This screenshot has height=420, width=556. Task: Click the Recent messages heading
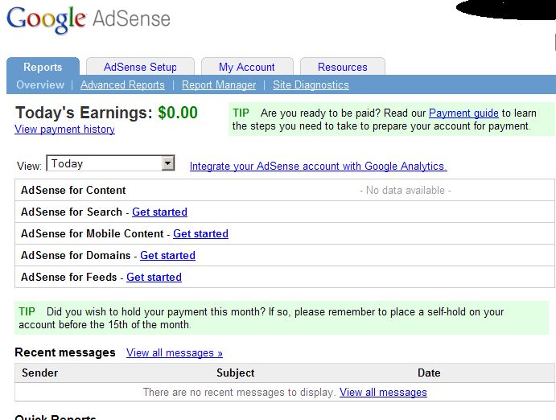[65, 352]
